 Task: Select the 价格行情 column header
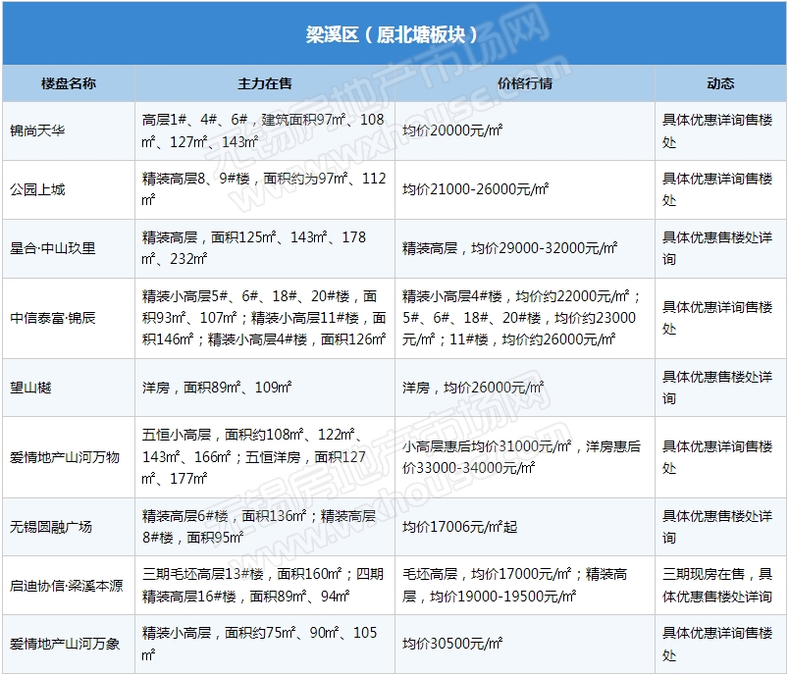click(x=525, y=83)
